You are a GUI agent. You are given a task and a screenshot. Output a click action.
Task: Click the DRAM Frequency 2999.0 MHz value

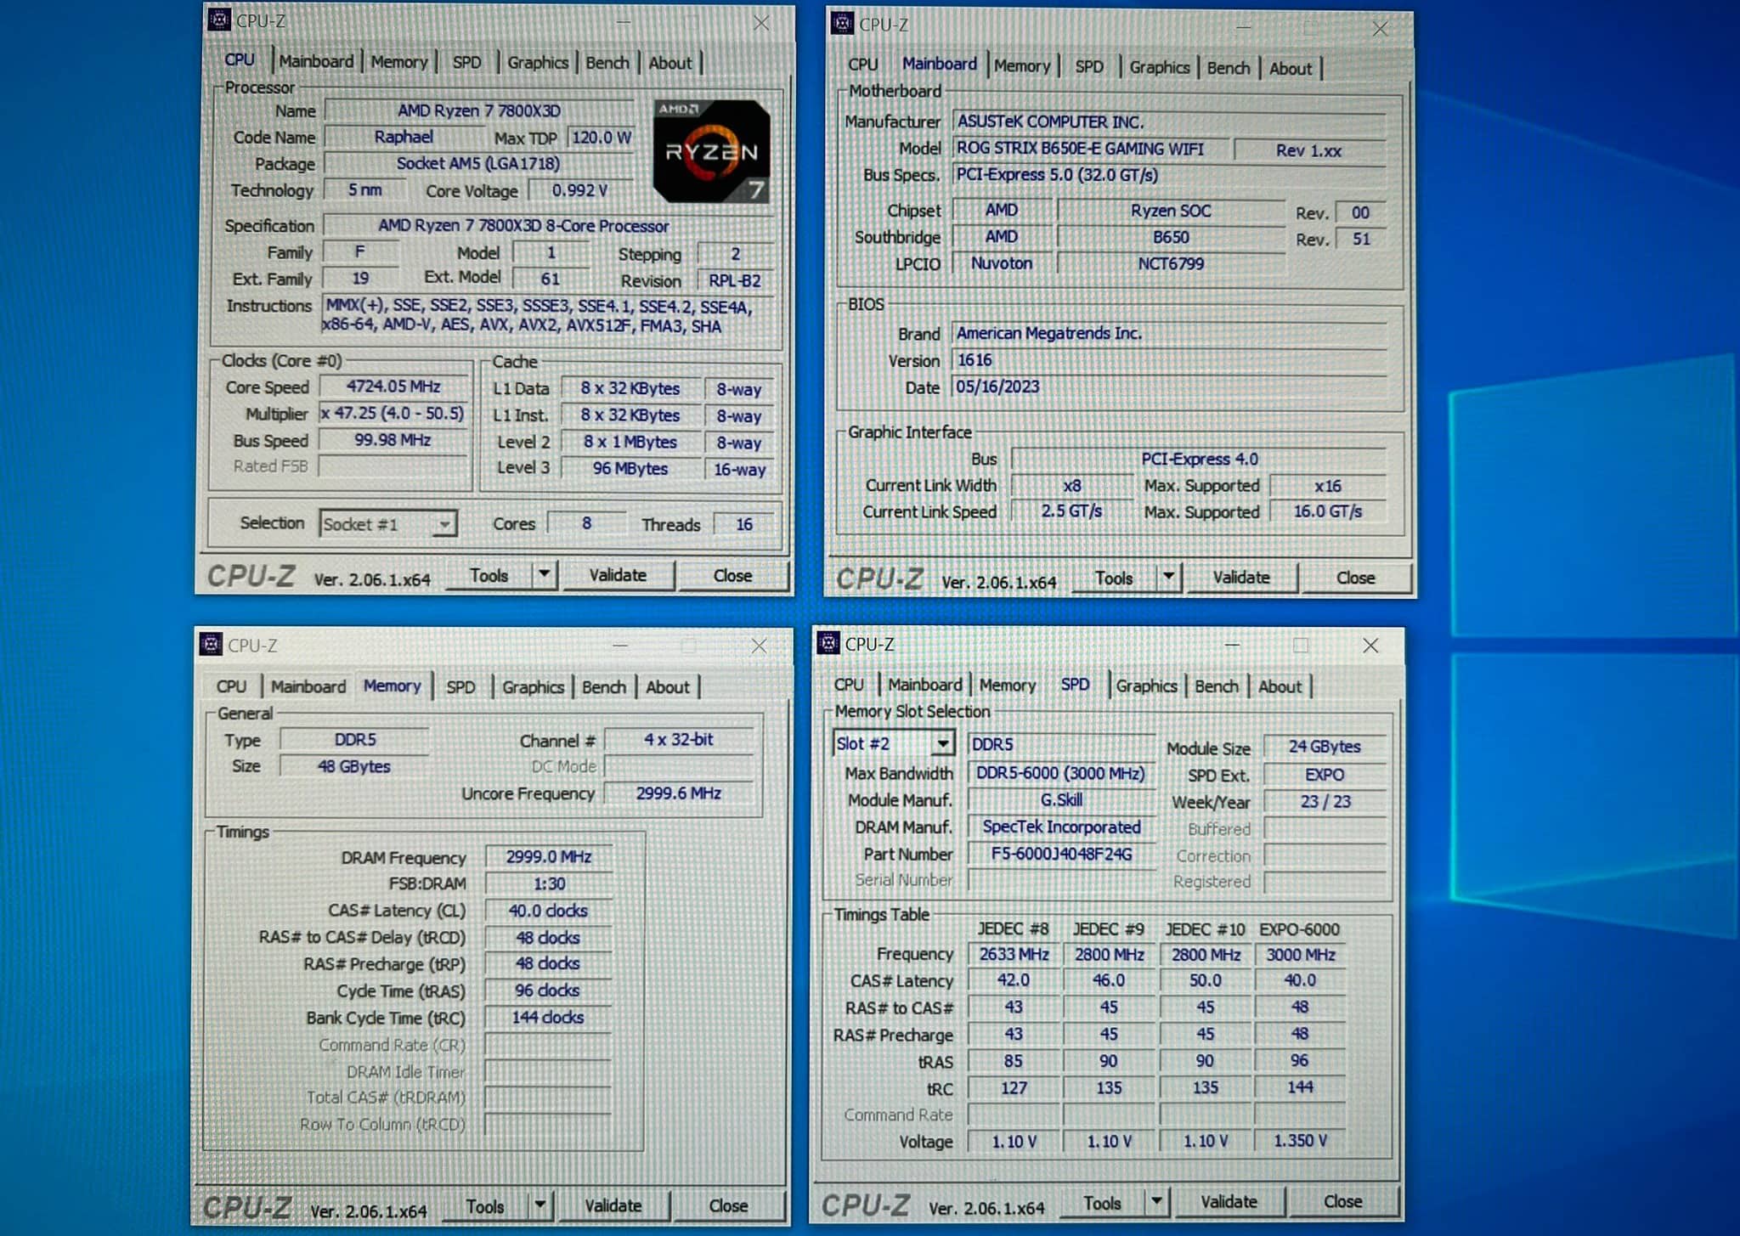549,856
